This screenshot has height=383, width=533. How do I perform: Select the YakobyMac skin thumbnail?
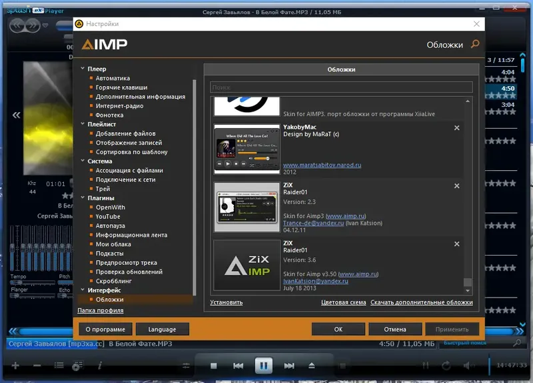247,149
